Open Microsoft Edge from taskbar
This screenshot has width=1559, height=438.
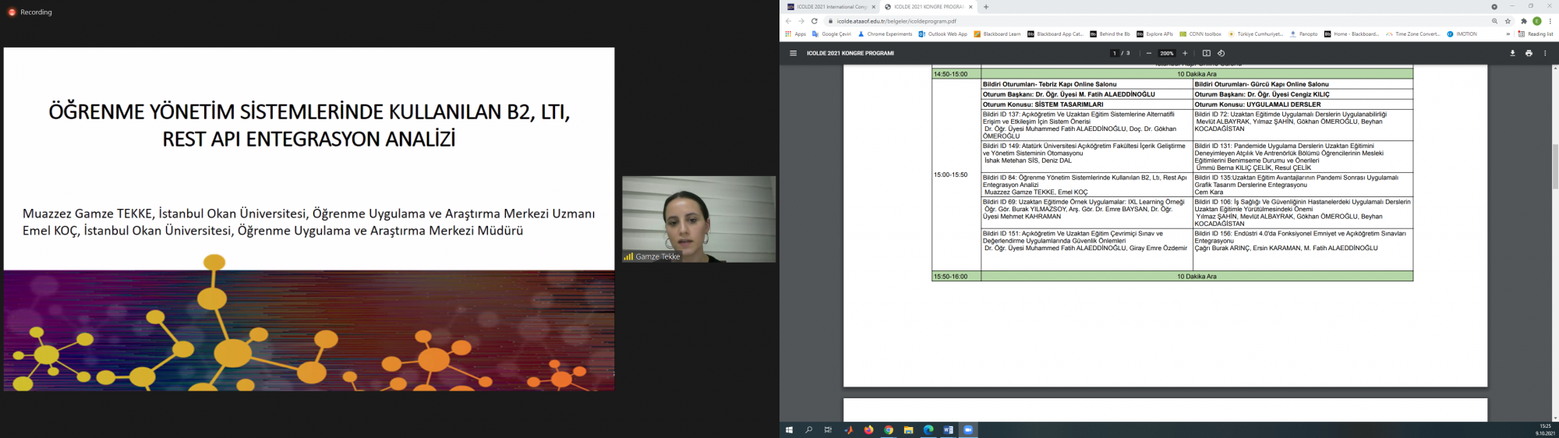928,429
